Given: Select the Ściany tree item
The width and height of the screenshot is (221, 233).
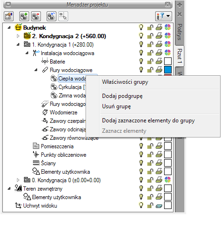Looking at the screenshot, I should coord(48,163).
